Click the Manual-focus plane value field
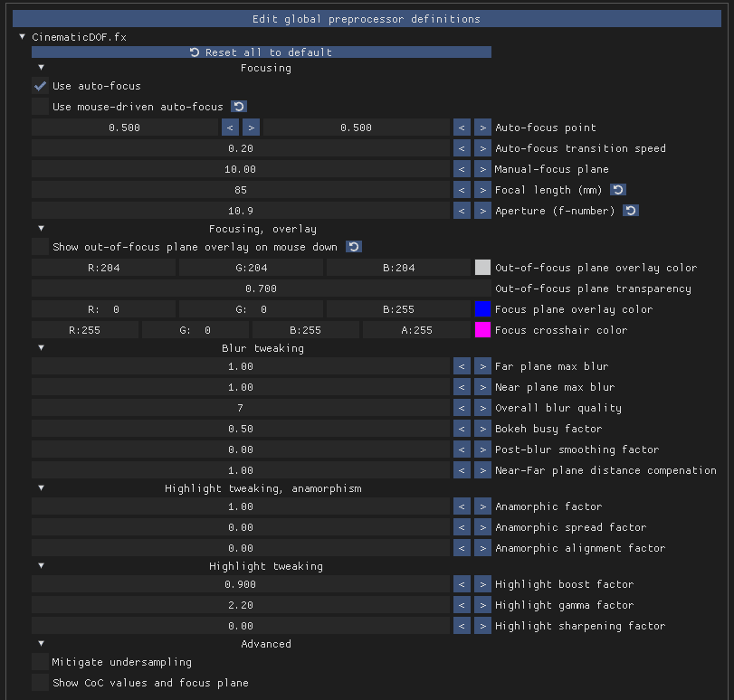 [241, 169]
